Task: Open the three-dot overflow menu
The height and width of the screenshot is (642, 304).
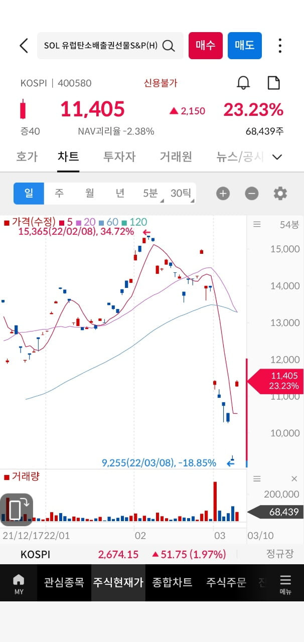Action: coord(280,46)
